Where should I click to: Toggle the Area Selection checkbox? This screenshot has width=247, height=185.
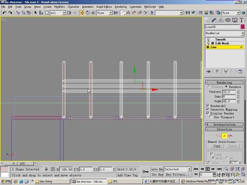click(x=209, y=162)
